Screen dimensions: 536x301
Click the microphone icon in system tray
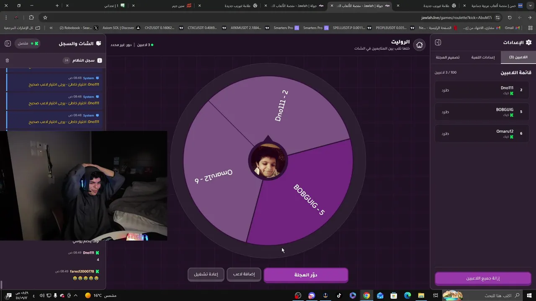click(x=55, y=296)
